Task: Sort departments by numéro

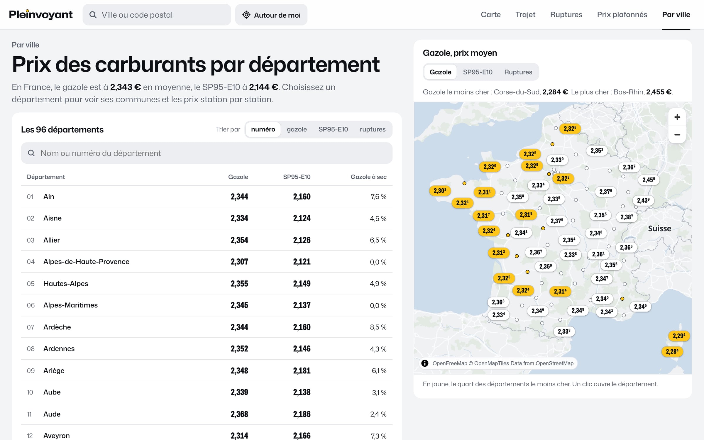Action: [263, 129]
